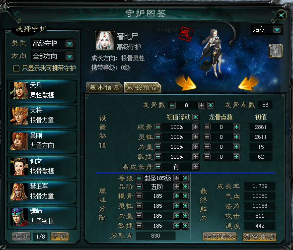Switch to the 基本信息 tab
This screenshot has height=250, width=293.
click(x=104, y=87)
